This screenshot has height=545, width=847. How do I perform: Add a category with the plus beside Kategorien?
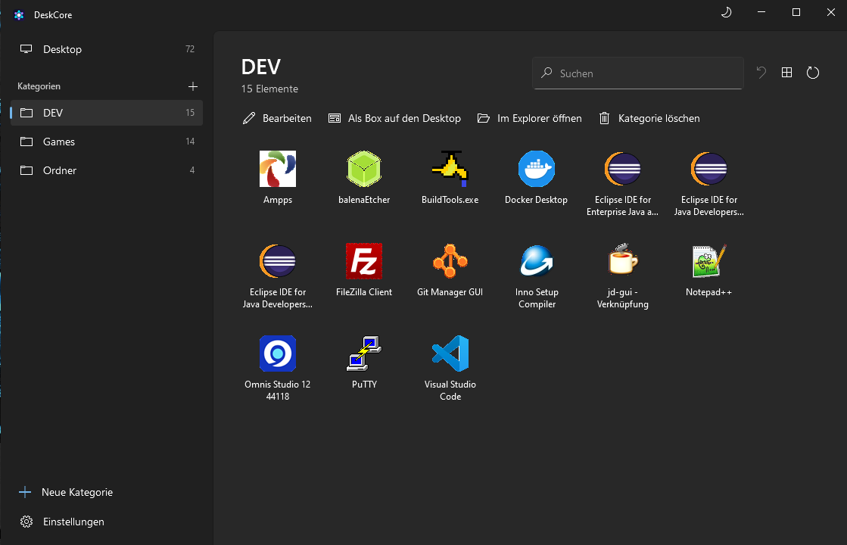193,86
